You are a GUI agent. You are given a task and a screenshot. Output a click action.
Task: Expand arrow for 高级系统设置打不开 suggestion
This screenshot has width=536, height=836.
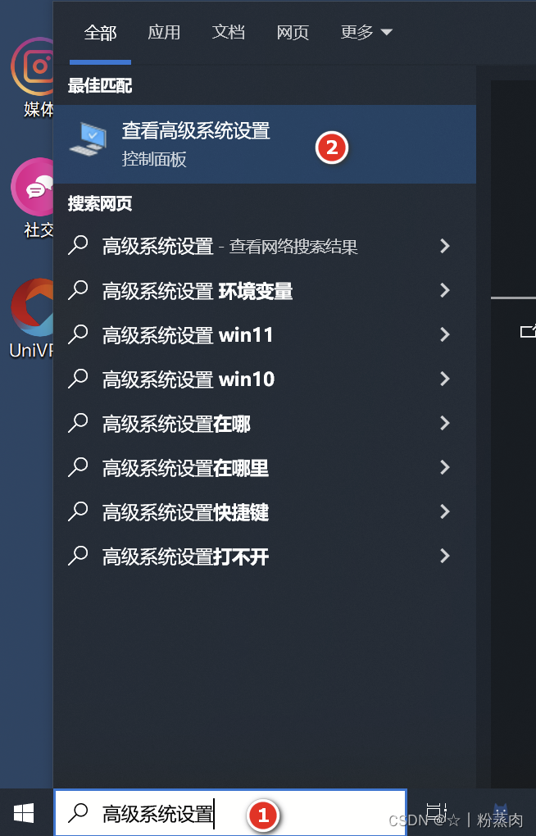pos(444,556)
